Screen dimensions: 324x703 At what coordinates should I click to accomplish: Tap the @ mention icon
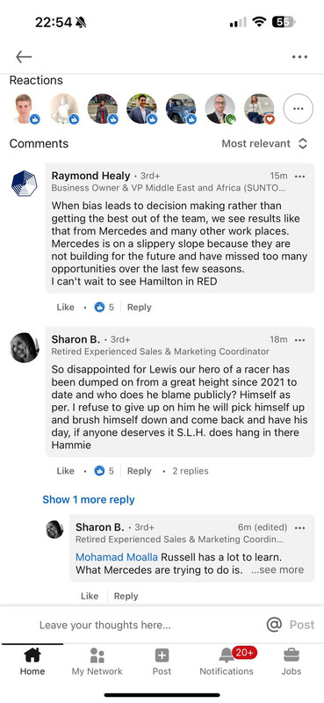click(274, 625)
